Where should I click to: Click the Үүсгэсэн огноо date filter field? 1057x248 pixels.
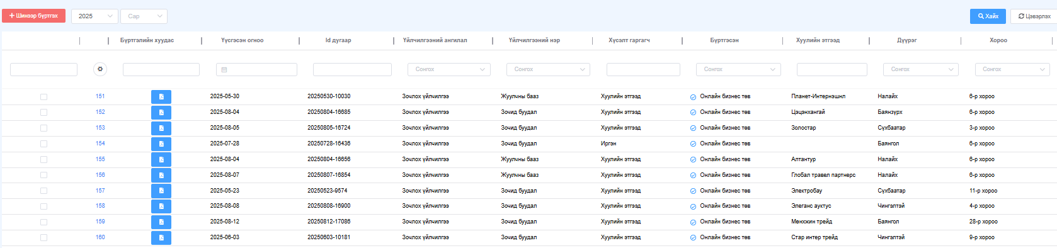tap(256, 69)
